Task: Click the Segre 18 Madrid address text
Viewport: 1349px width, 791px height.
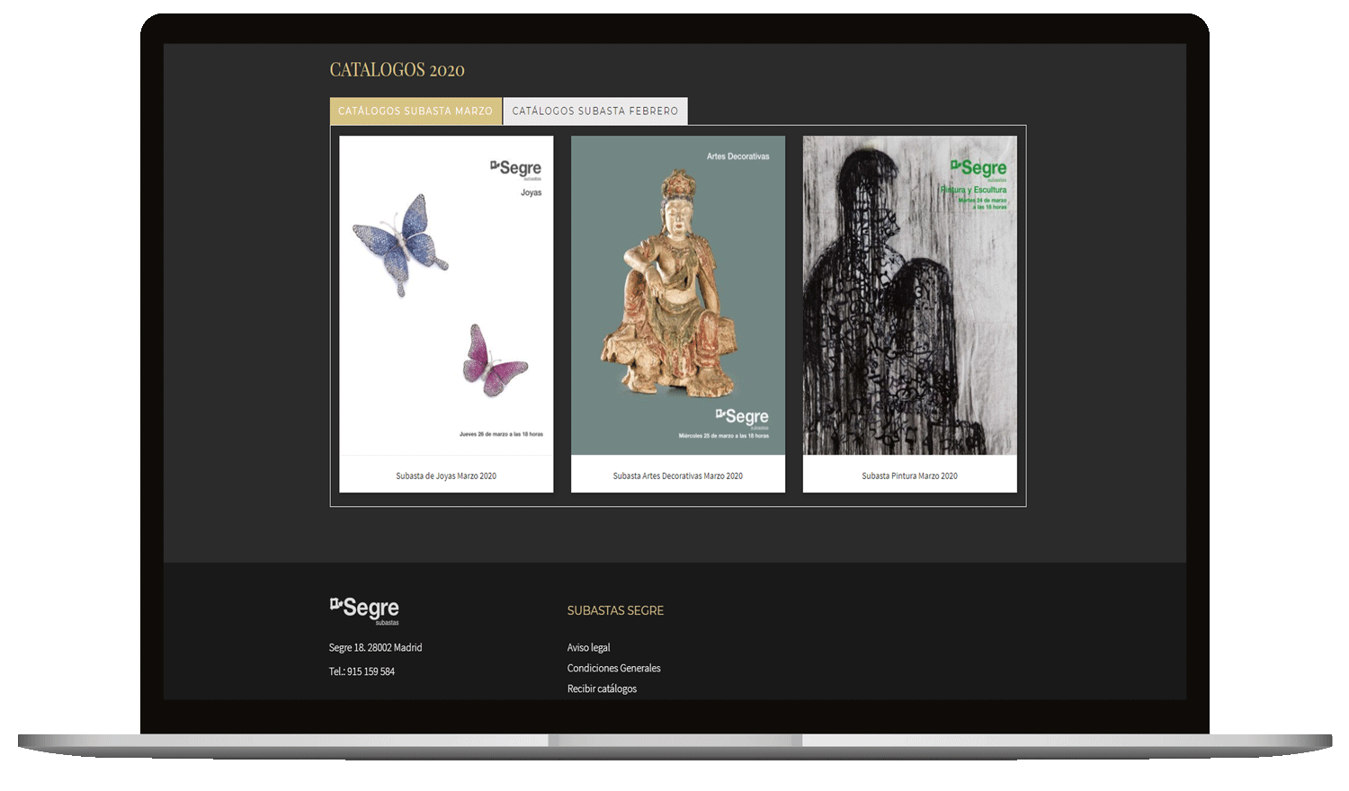Action: point(375,646)
